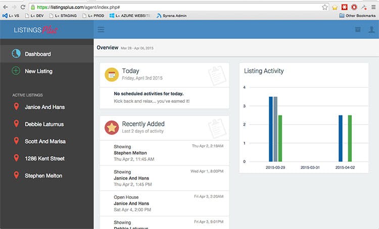The width and height of the screenshot is (379, 229).
Task: Reload the page with the refresh icon
Action: [x=23, y=7]
